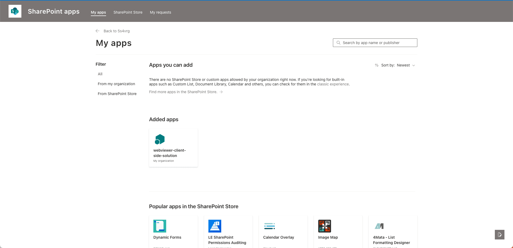Click the SharePoint logo icon

pyautogui.click(x=15, y=11)
